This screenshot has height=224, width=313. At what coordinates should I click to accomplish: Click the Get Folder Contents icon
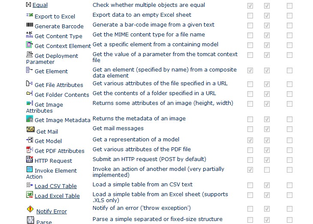[x=30, y=93]
